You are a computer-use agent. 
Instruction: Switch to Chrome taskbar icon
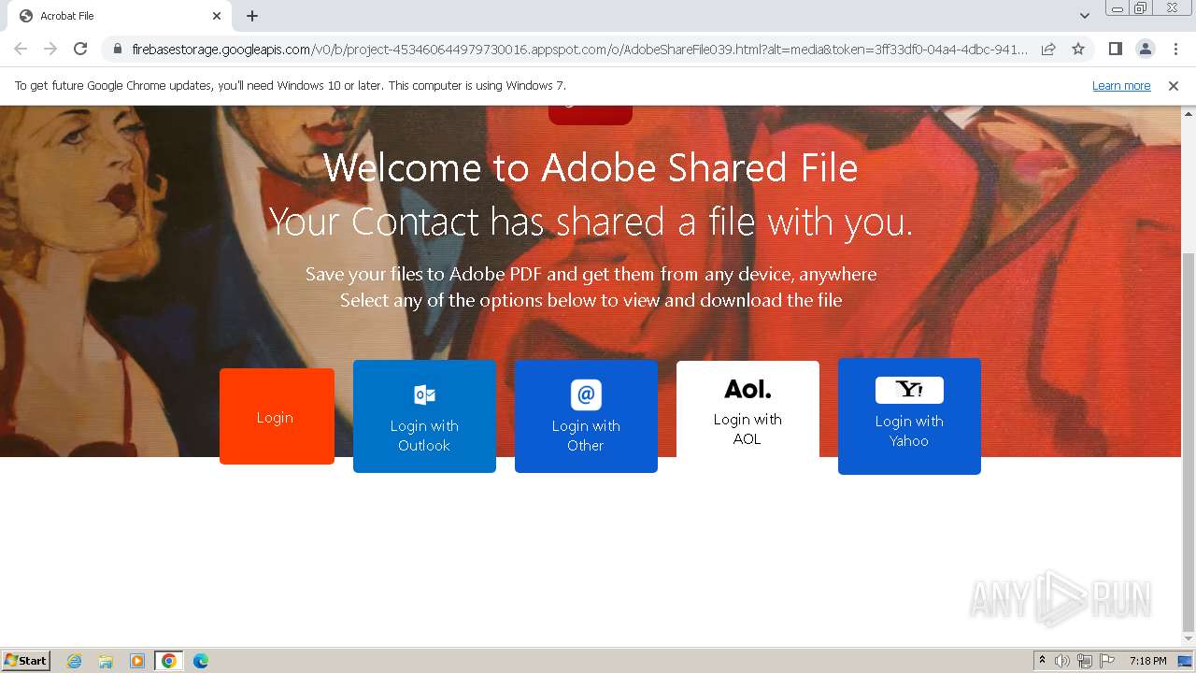[x=169, y=661]
